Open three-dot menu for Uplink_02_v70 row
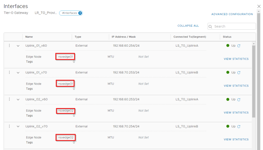The width and height of the screenshot is (263, 150). [x=9, y=127]
